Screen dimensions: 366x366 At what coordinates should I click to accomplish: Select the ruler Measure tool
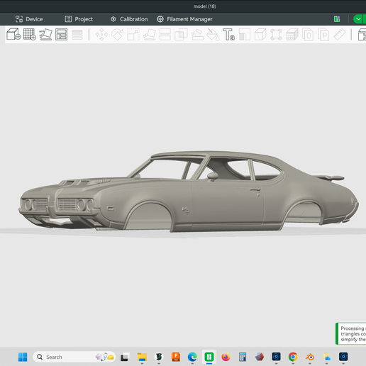coord(340,35)
